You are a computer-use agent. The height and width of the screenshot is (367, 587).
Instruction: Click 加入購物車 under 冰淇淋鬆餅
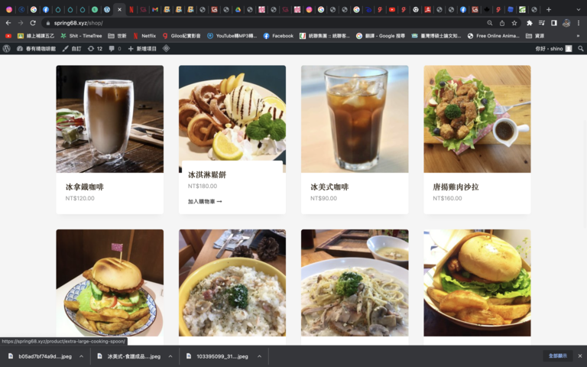coord(205,202)
